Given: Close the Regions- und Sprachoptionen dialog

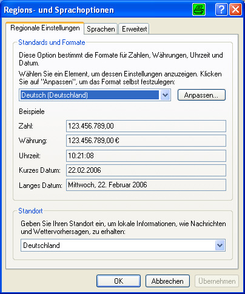Looking at the screenshot, I should point(235,10).
